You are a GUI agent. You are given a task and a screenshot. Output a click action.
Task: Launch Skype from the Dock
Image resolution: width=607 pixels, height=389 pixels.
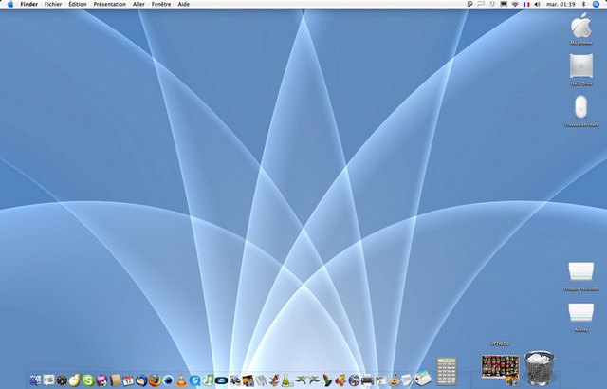(88, 380)
